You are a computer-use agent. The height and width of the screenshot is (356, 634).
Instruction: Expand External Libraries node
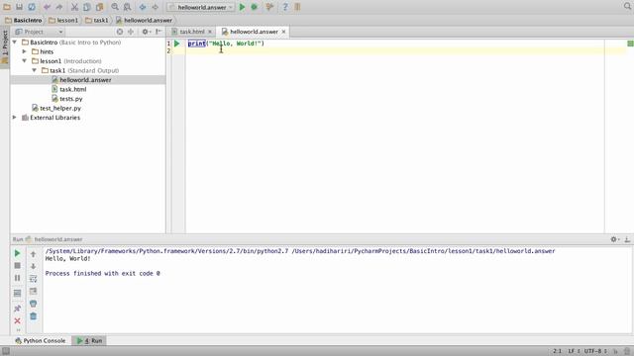15,118
